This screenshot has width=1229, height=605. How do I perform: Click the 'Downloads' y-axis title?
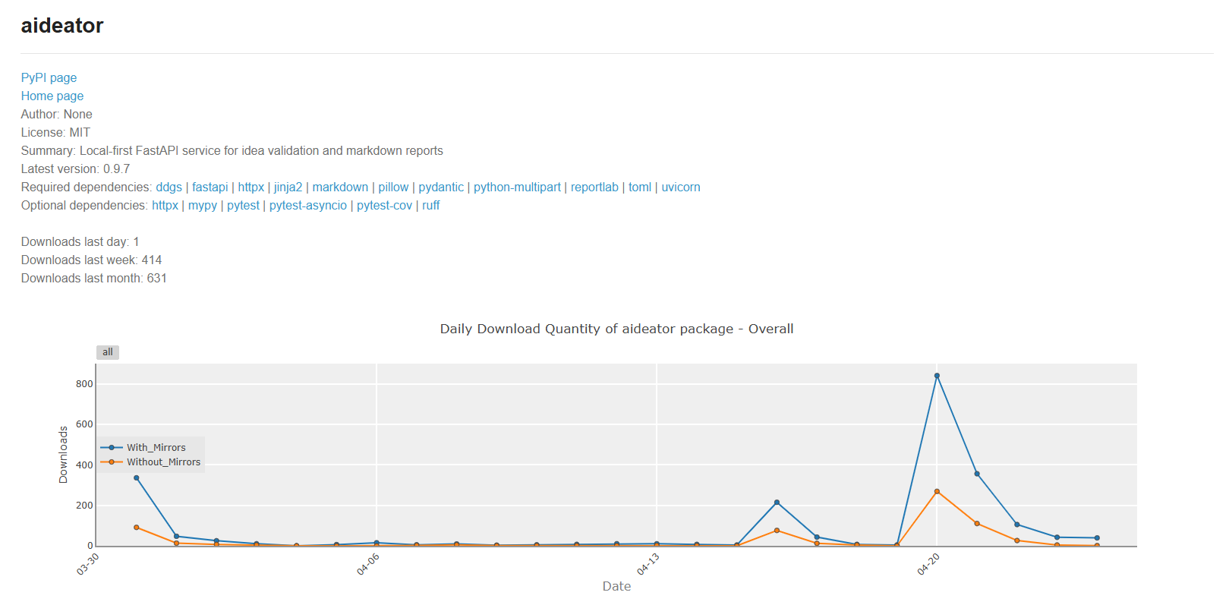(63, 455)
